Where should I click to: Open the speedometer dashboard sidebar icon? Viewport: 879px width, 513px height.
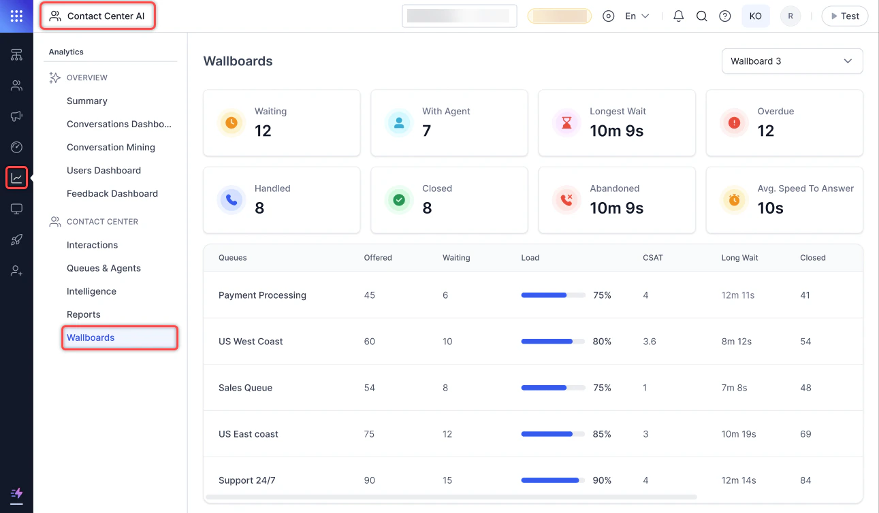click(x=16, y=146)
